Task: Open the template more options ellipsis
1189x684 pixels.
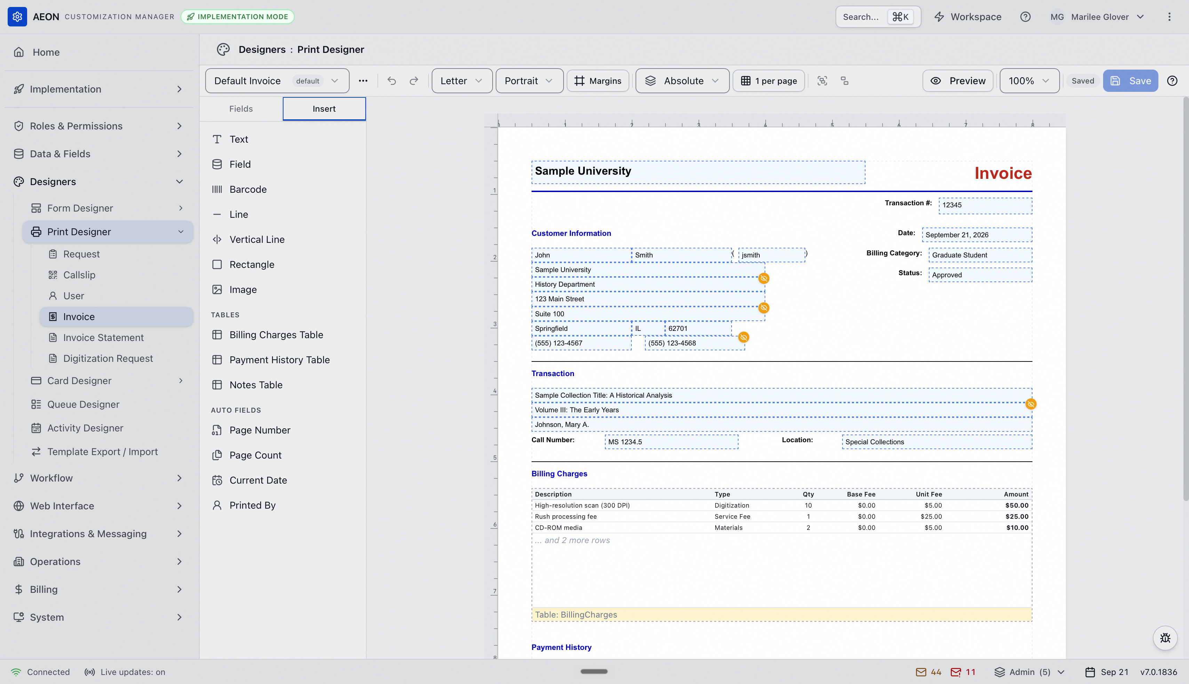Action: pyautogui.click(x=363, y=81)
